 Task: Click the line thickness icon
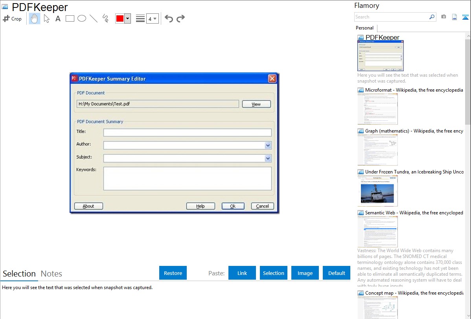click(140, 18)
